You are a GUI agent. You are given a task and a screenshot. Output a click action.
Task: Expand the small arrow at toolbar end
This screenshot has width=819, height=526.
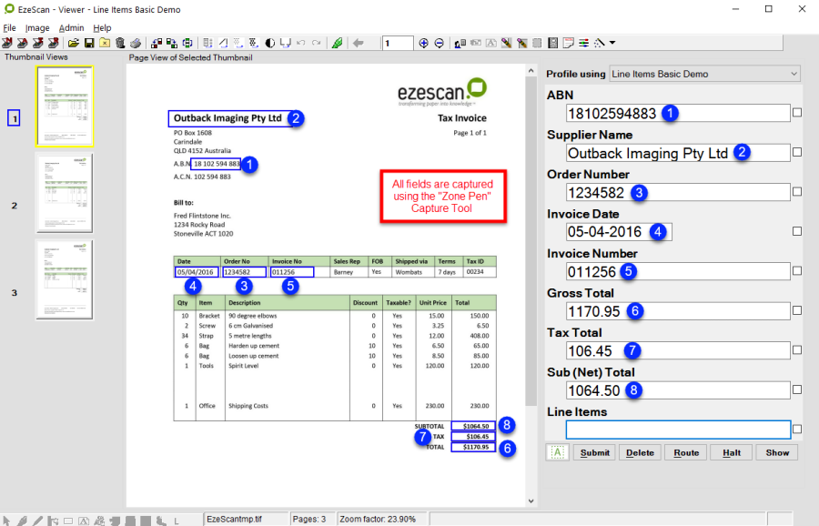(612, 43)
